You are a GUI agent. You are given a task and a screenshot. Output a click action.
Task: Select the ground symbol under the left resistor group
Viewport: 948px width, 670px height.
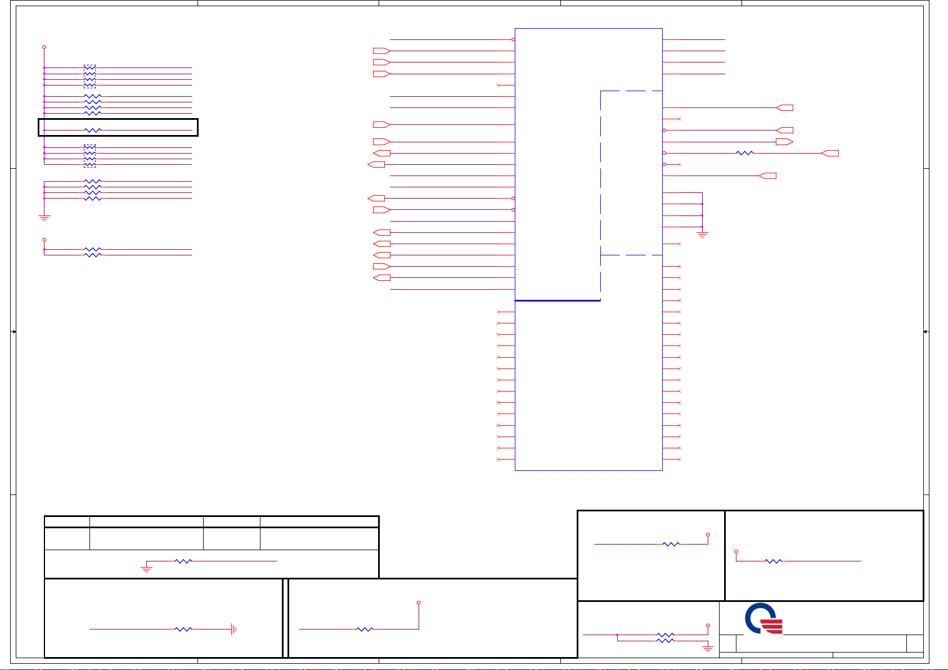pyautogui.click(x=44, y=218)
